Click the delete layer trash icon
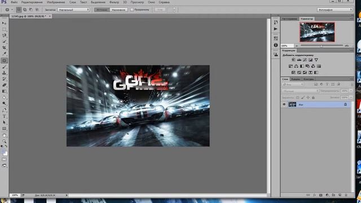Screen dimensions: 361x203 [346, 195]
